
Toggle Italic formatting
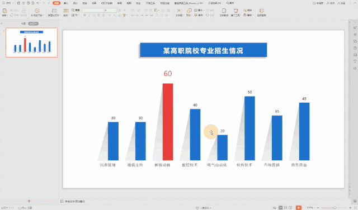point(89,15)
